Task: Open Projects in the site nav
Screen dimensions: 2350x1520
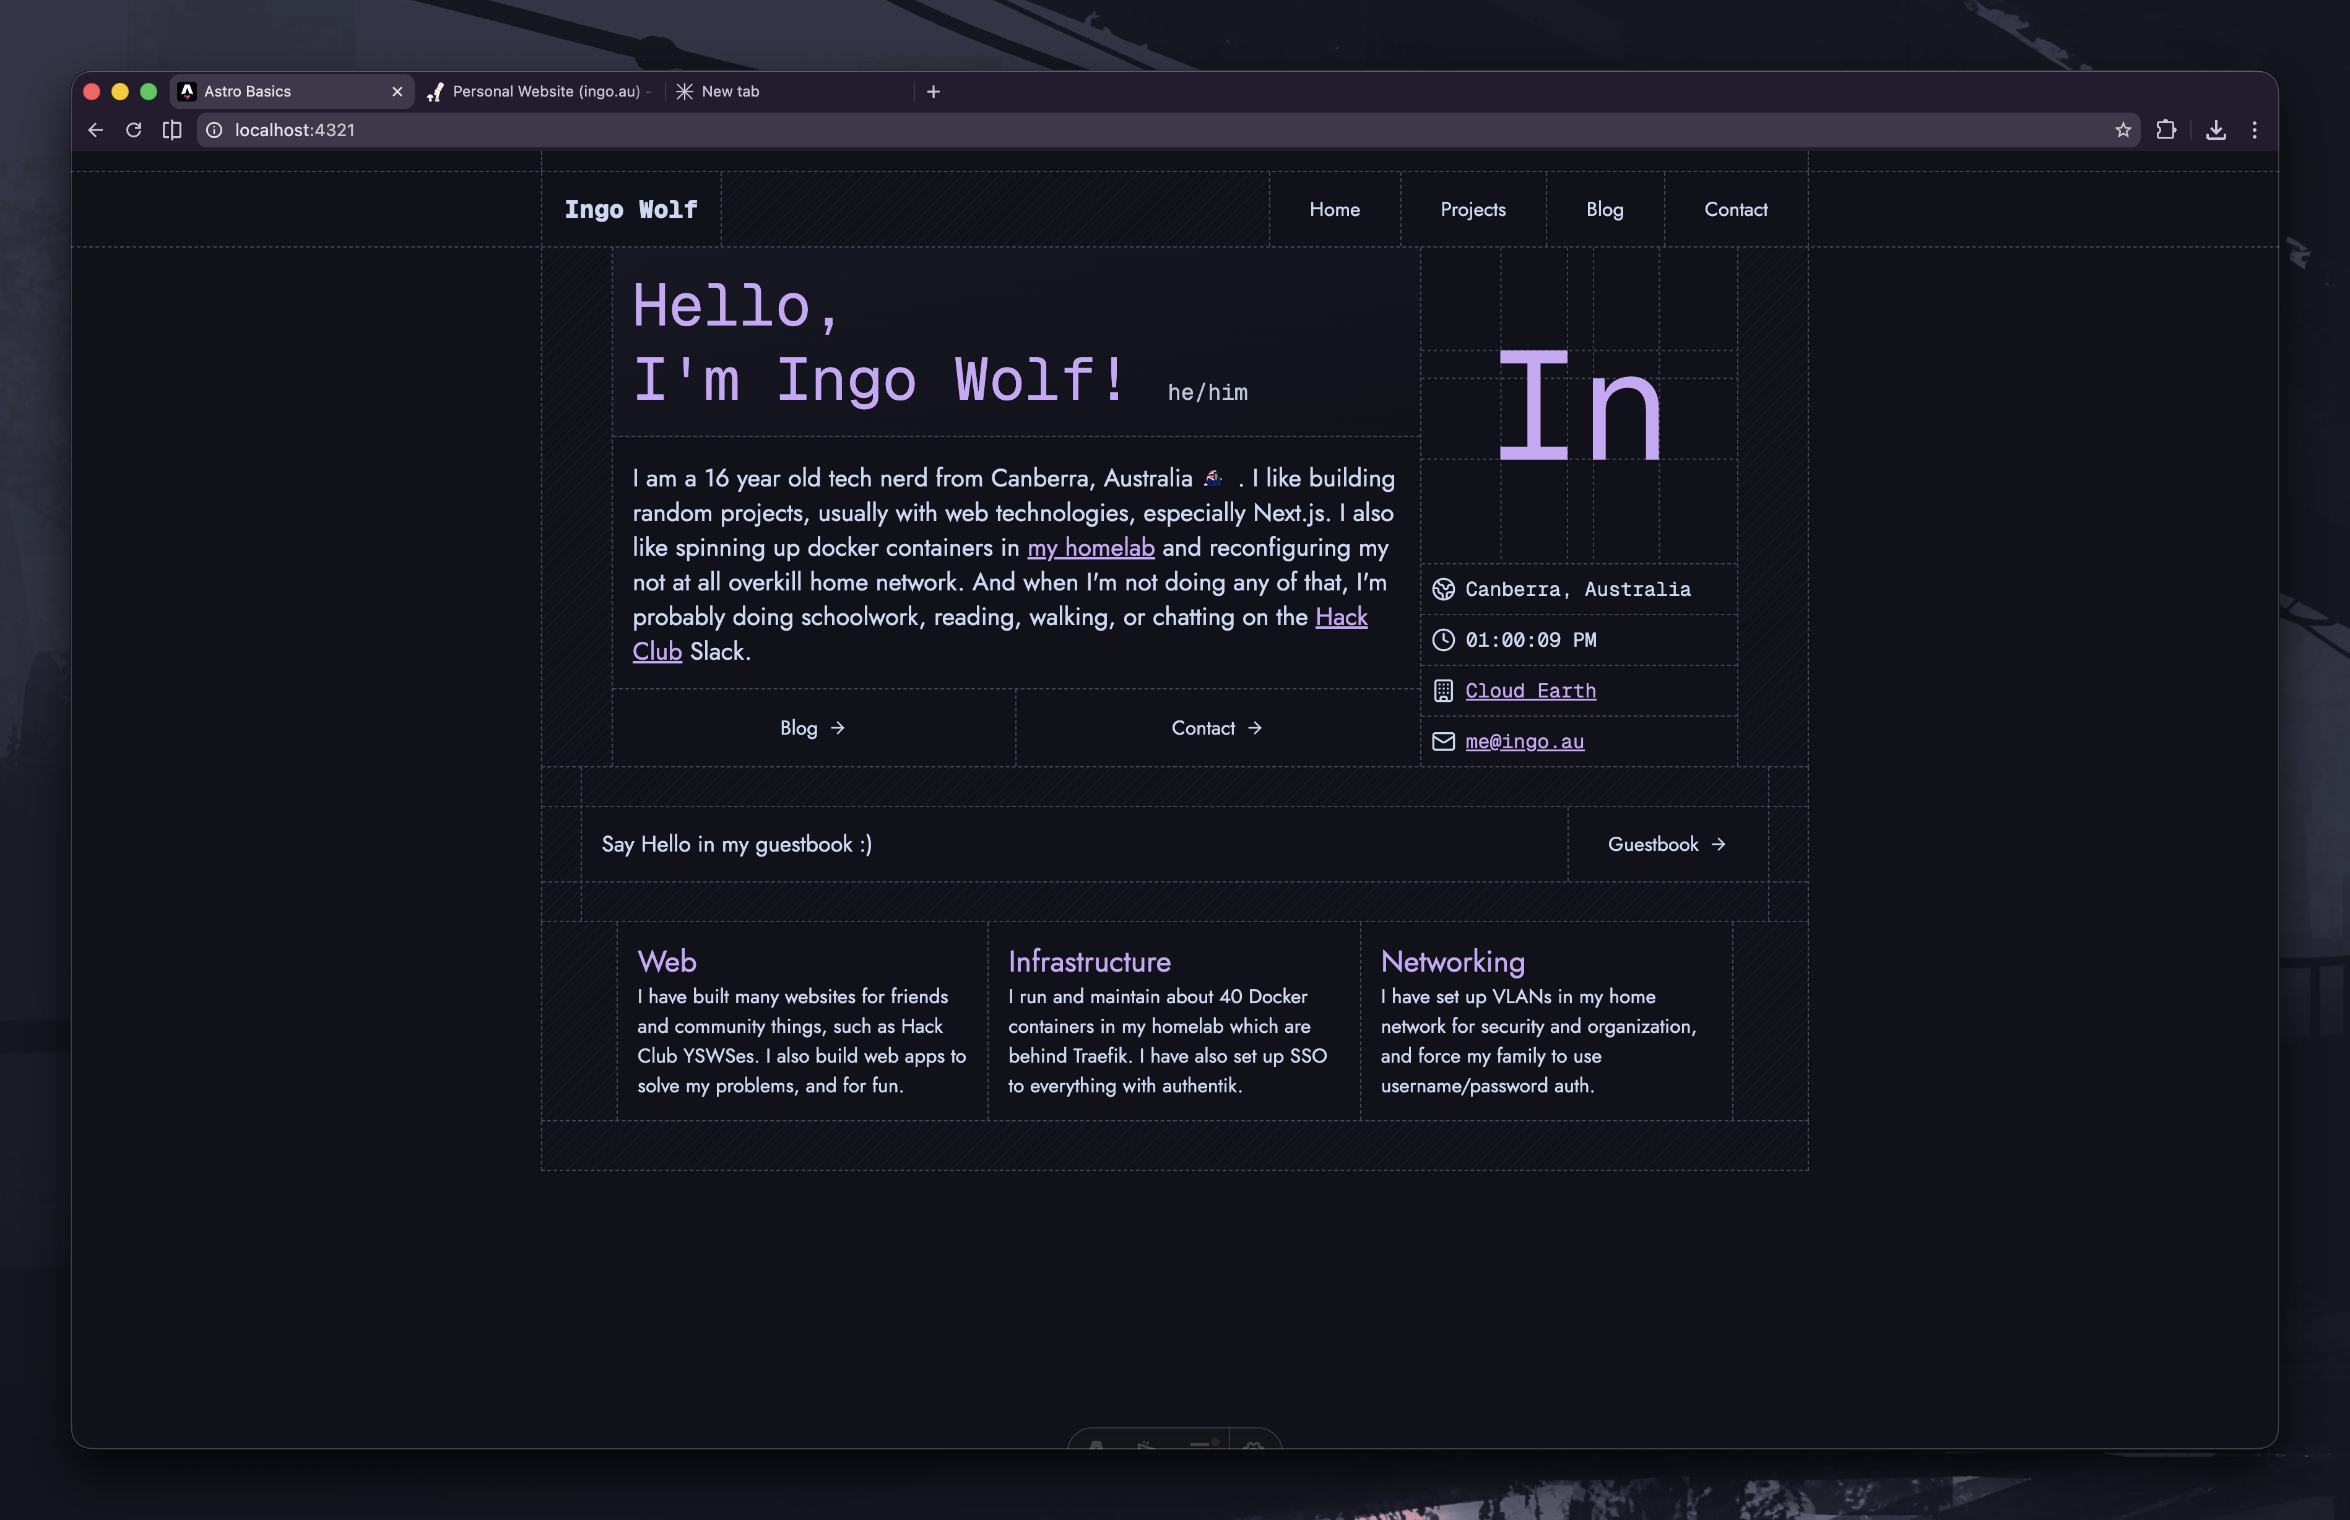Action: [1473, 209]
